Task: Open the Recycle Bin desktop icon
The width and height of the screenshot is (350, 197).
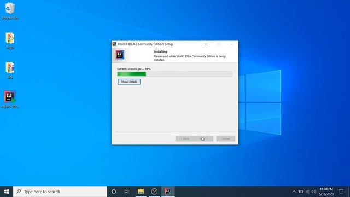Action: [x=10, y=11]
